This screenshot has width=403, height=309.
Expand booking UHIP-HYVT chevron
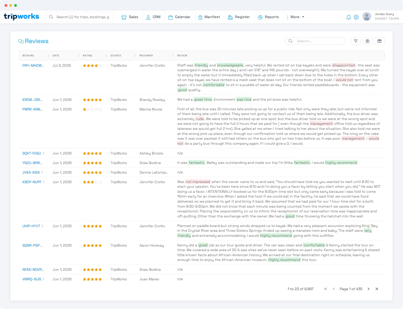(42, 226)
